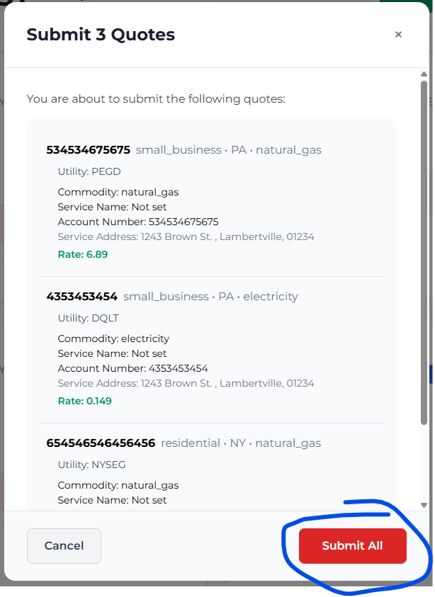Click Account Number: 4353453454 line
The height and width of the screenshot is (597, 435).
point(132,368)
